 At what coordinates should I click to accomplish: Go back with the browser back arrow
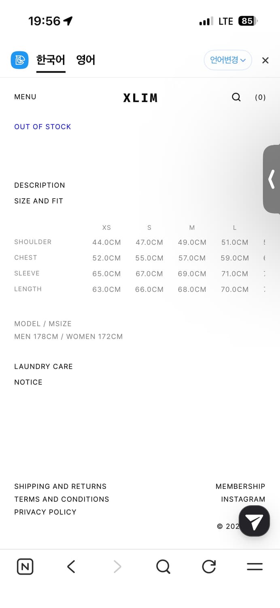point(71,567)
